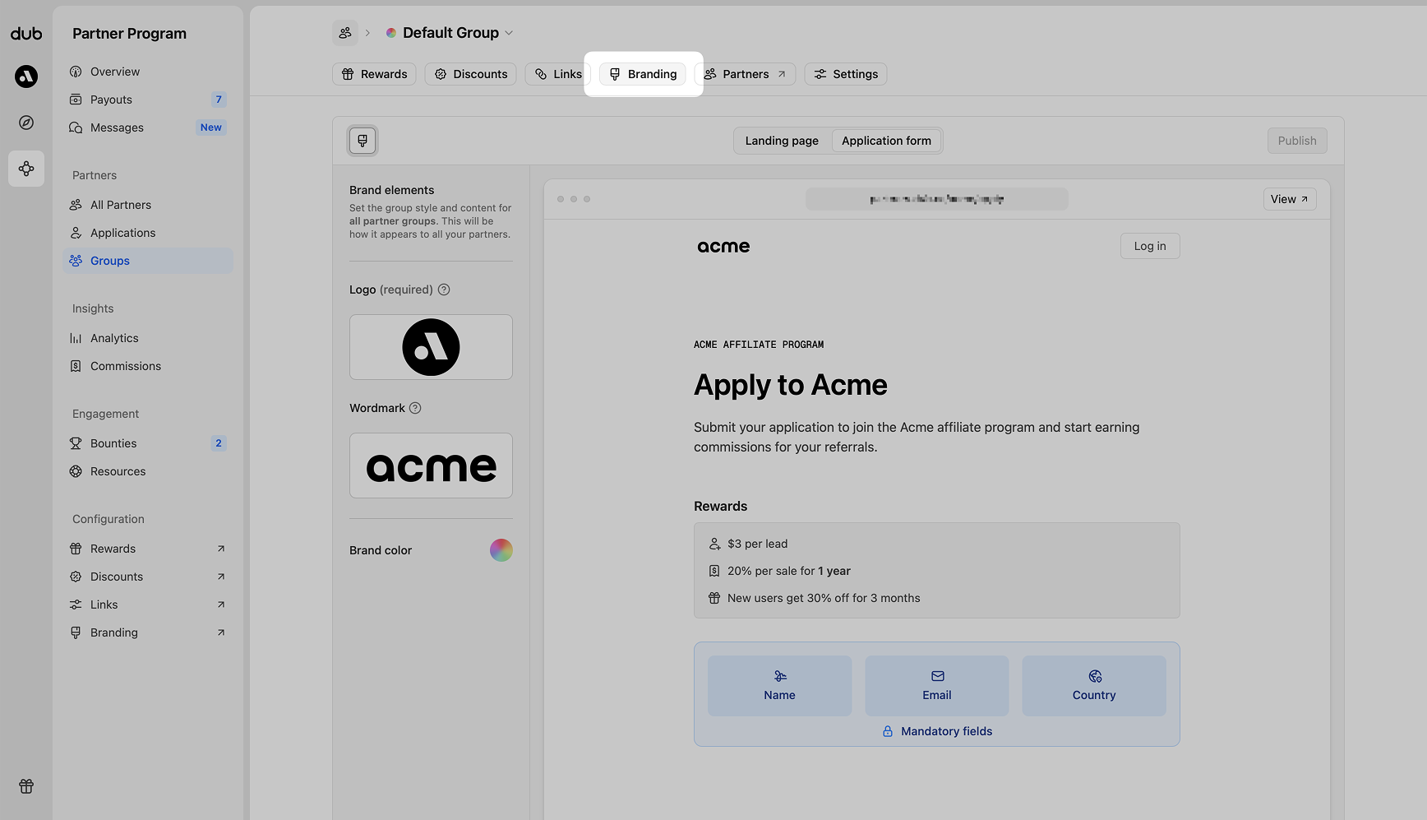Open the Acme workspace avatar icon
The image size is (1427, 820).
click(26, 76)
